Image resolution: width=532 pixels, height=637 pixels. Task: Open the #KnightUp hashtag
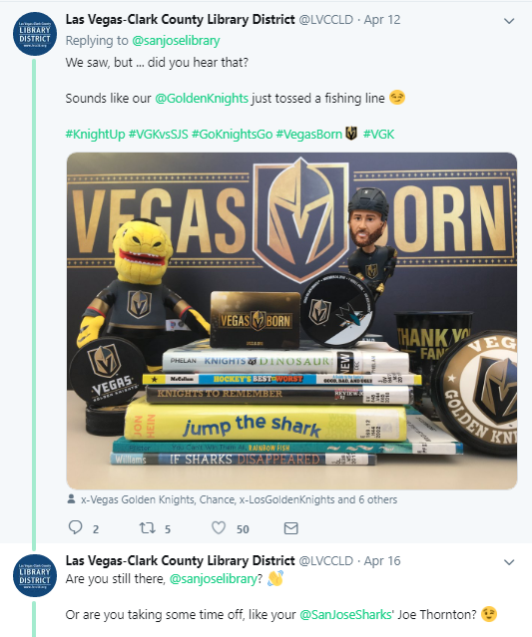click(95, 134)
